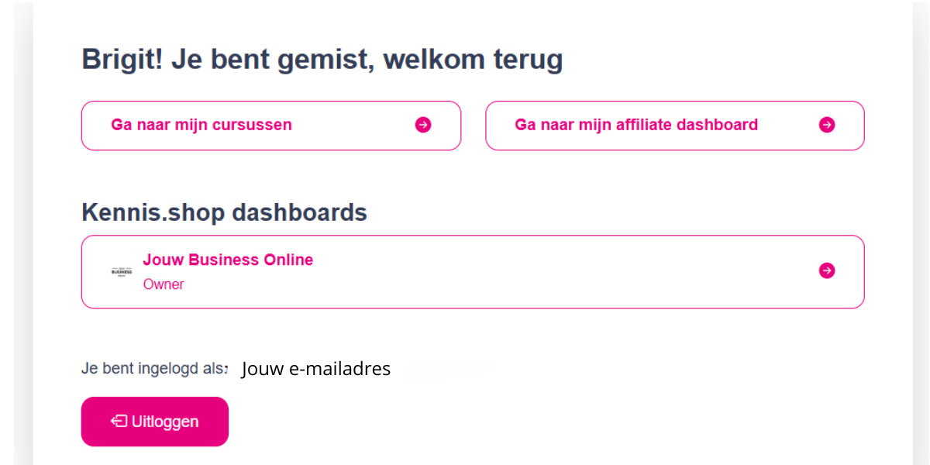This screenshot has height=465, width=930.
Task: Click the 'Kennis.shop dashboards' heading
Action: coord(224,212)
